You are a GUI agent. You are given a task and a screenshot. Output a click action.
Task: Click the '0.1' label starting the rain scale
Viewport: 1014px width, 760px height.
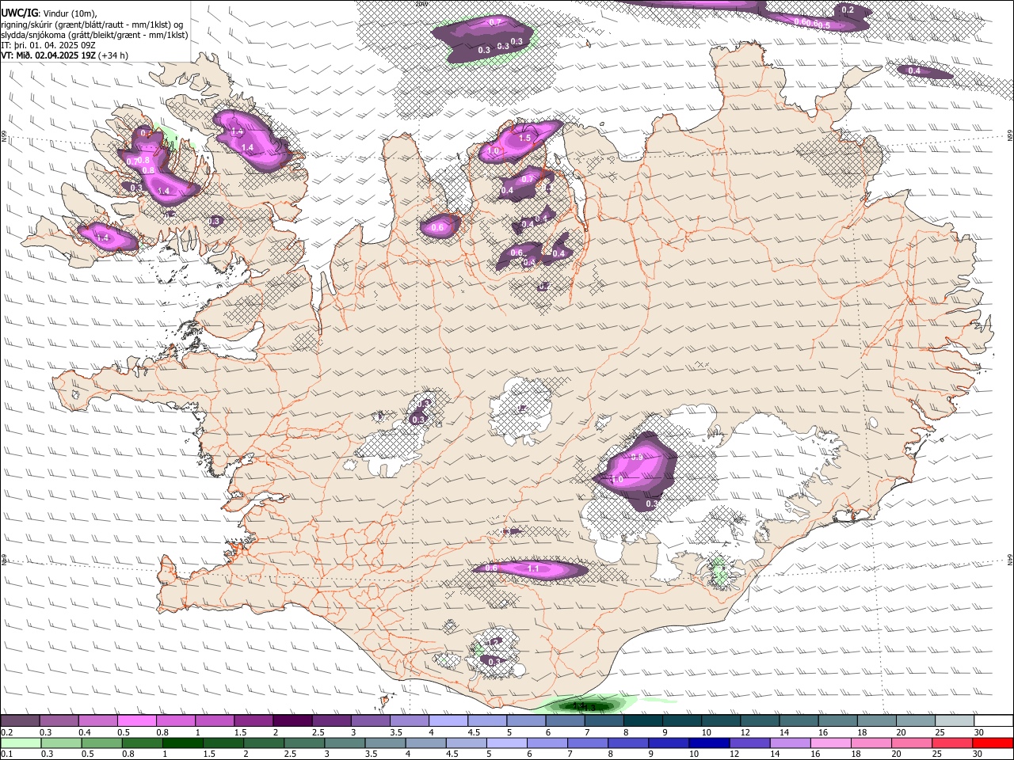[x=6, y=754]
